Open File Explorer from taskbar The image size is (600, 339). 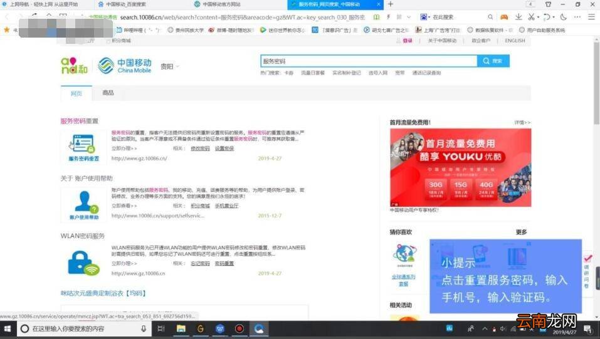click(x=181, y=329)
